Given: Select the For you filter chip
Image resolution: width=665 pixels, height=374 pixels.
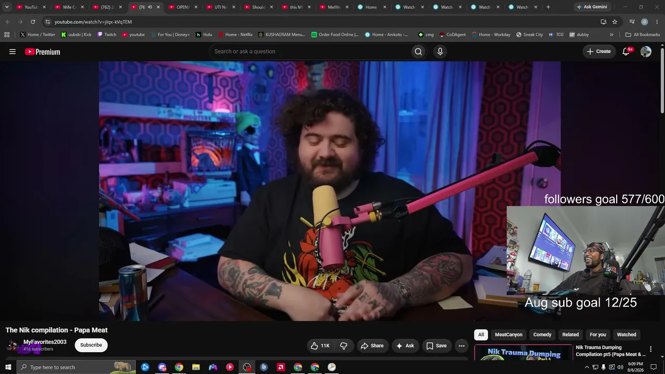Looking at the screenshot, I should (598, 335).
